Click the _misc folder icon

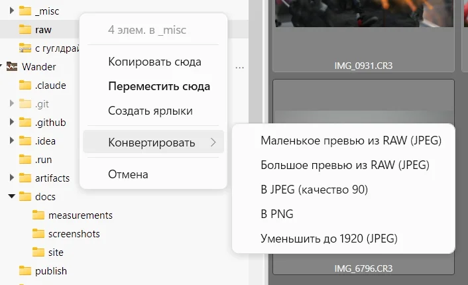tap(25, 11)
